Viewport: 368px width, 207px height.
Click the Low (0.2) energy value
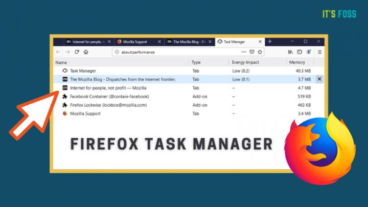coord(241,71)
